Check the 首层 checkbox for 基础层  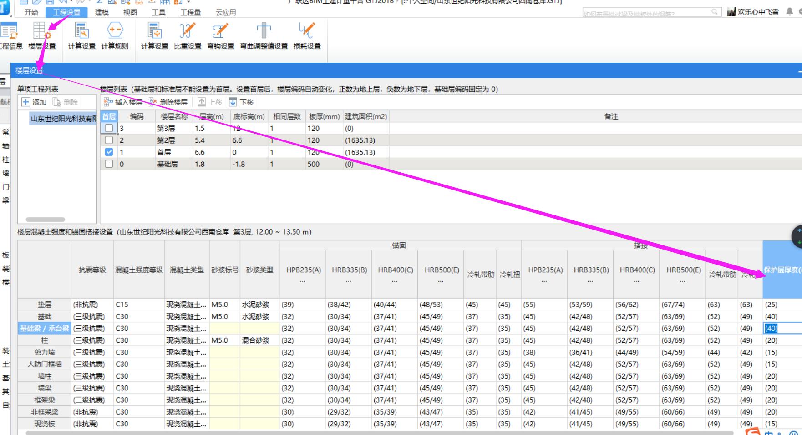[109, 164]
